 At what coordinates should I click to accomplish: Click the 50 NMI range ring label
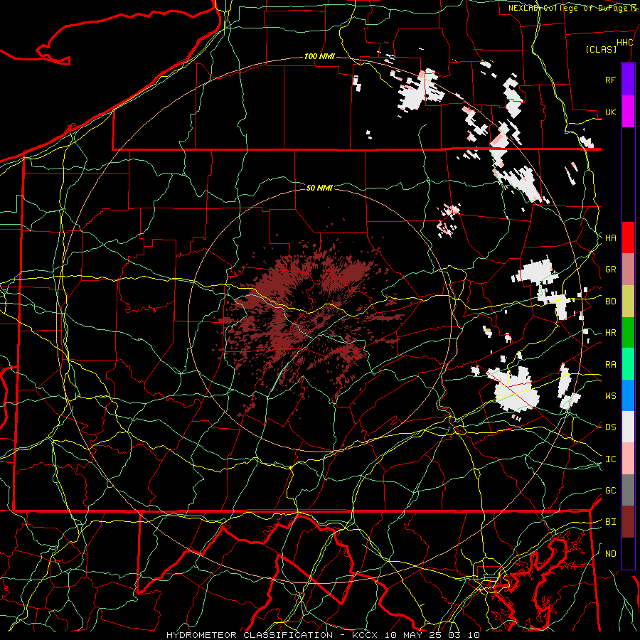[319, 188]
